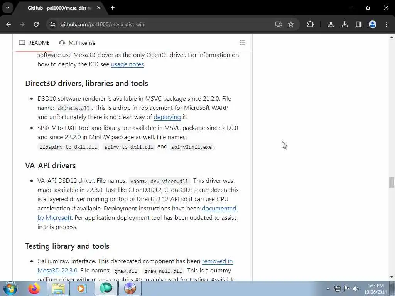Go back to previous page

8,24
